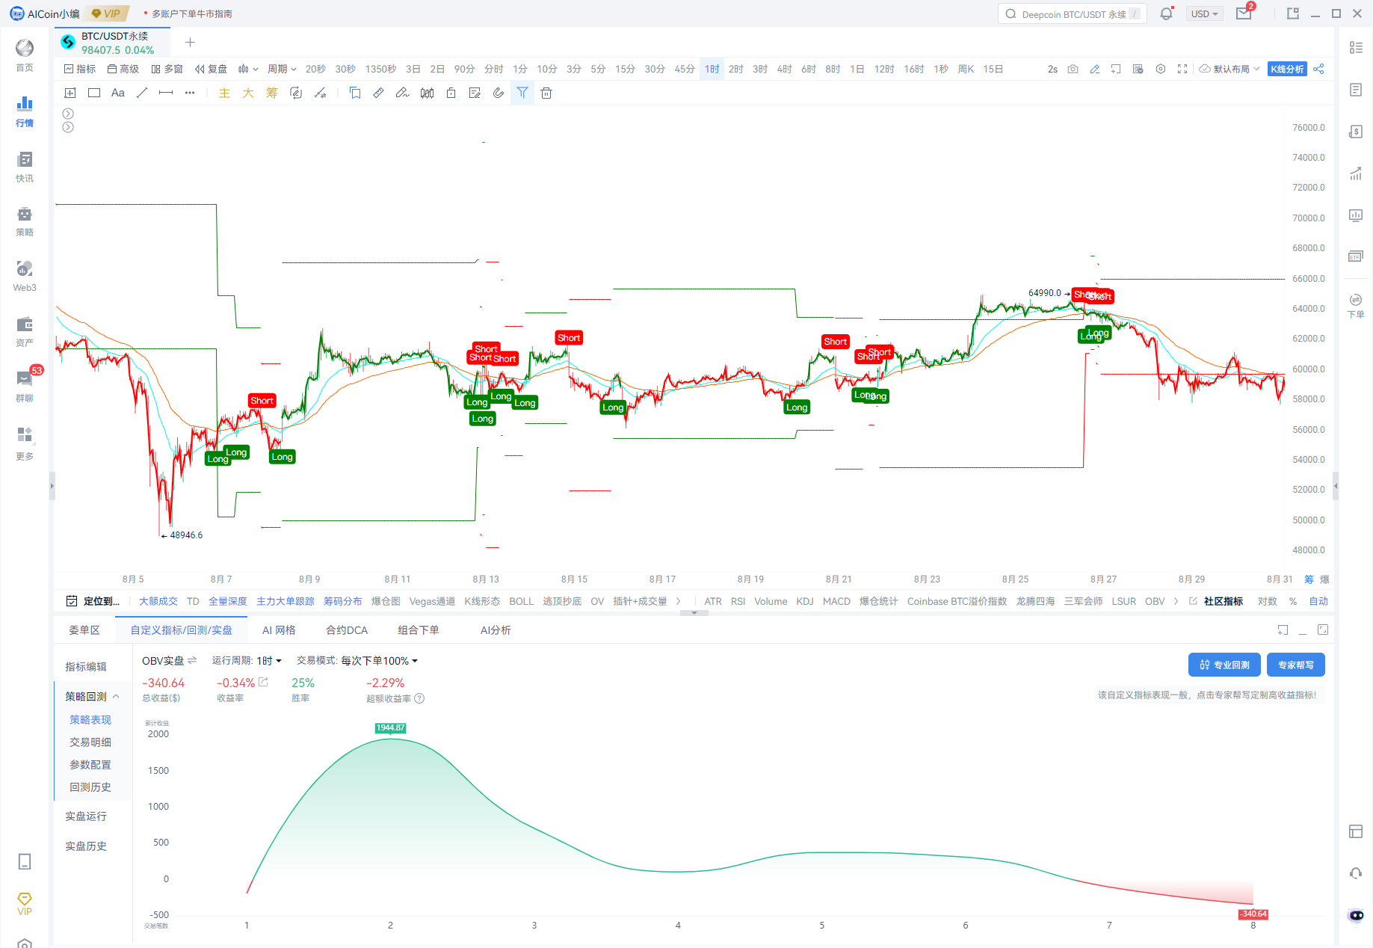The width and height of the screenshot is (1373, 948).
Task: Click the camera screenshot icon
Action: pos(1073,69)
